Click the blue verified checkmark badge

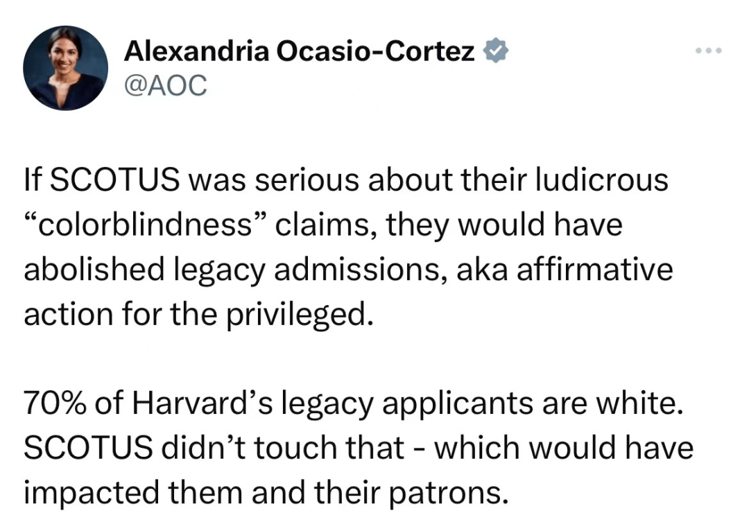(496, 51)
